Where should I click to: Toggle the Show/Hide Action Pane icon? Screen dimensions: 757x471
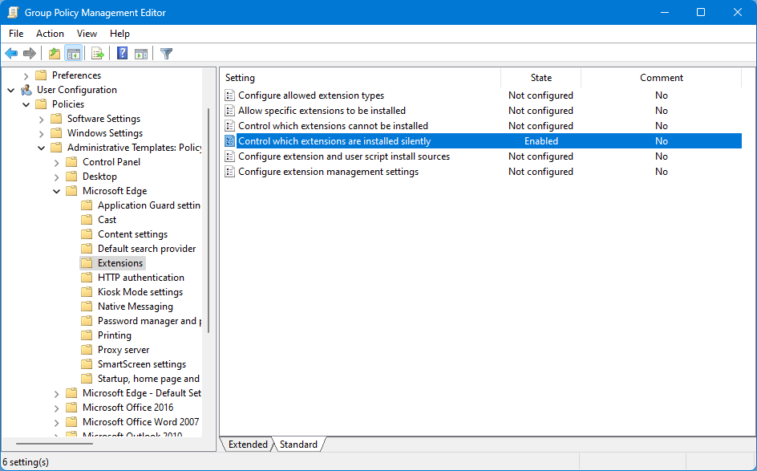click(141, 54)
